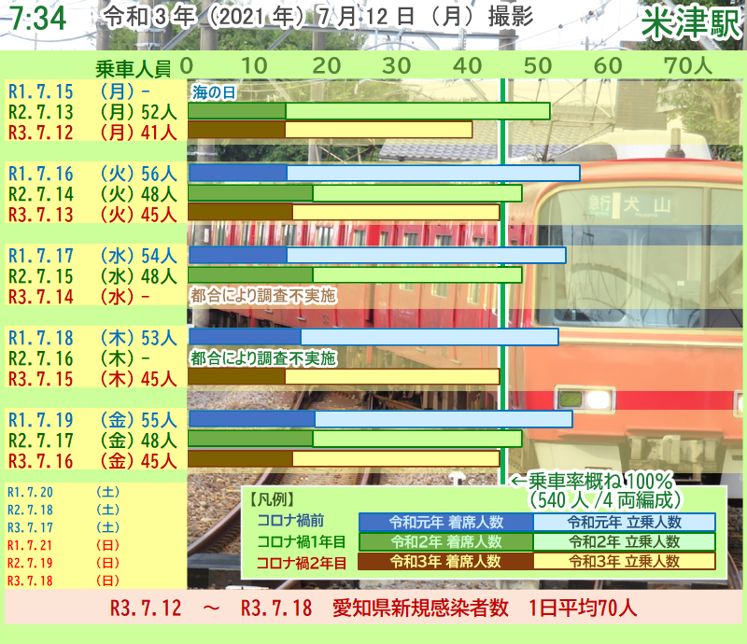Screen dimensions: 747x644
Task: Click 都合により調査不実施 in the R3.7.14 row
Action: (263, 296)
